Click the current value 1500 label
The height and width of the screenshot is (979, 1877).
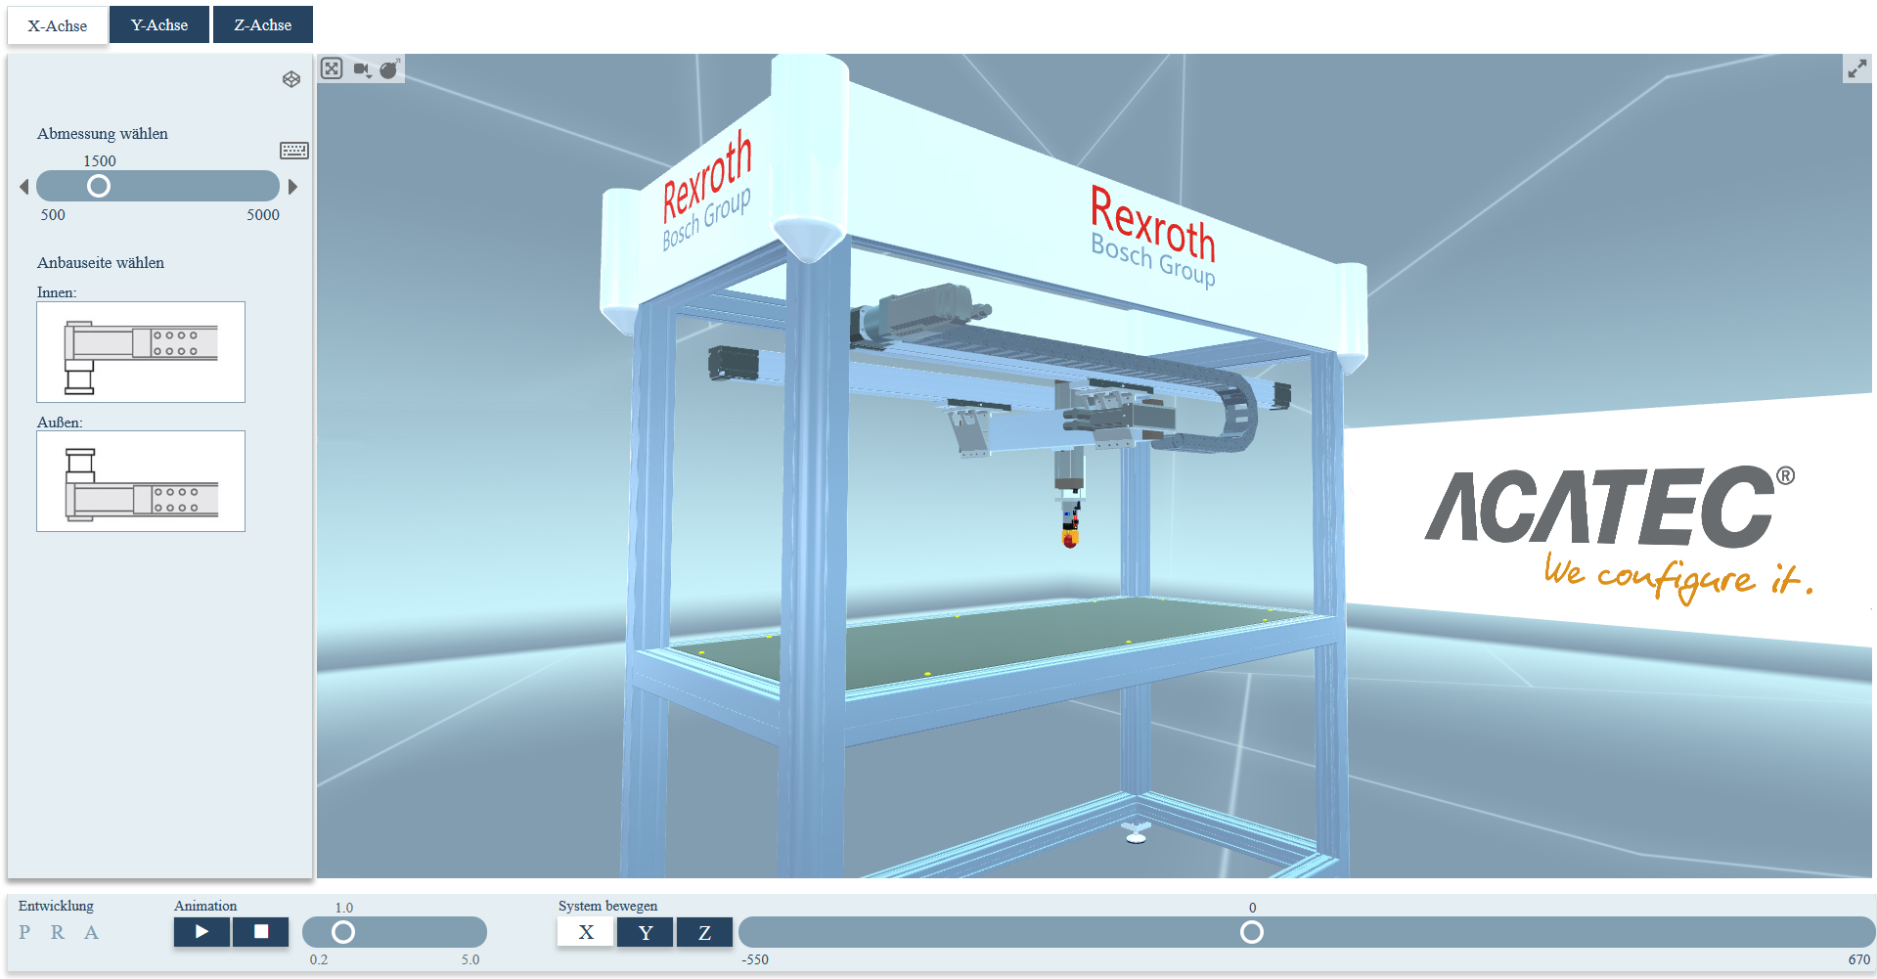[x=100, y=161]
